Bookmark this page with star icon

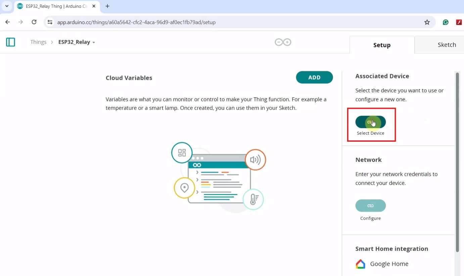[427, 22]
